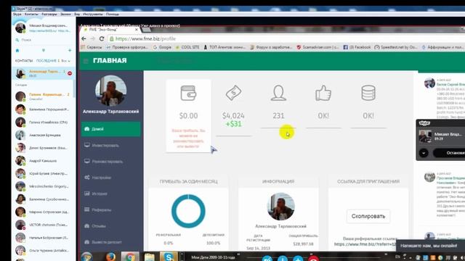Screen dimensions: 465x261
Task: Click the Skype Остановить button in call popup
Action: 450,153
